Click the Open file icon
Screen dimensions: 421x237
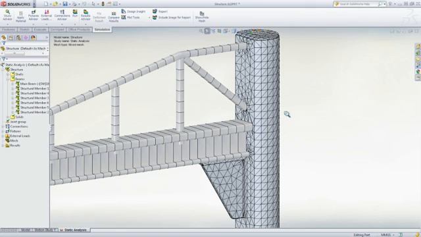pyautogui.click(x=55, y=4)
